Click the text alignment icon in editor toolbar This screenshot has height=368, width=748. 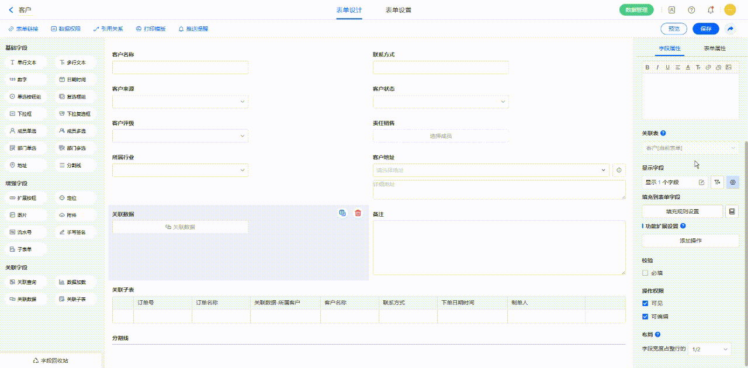(678, 67)
